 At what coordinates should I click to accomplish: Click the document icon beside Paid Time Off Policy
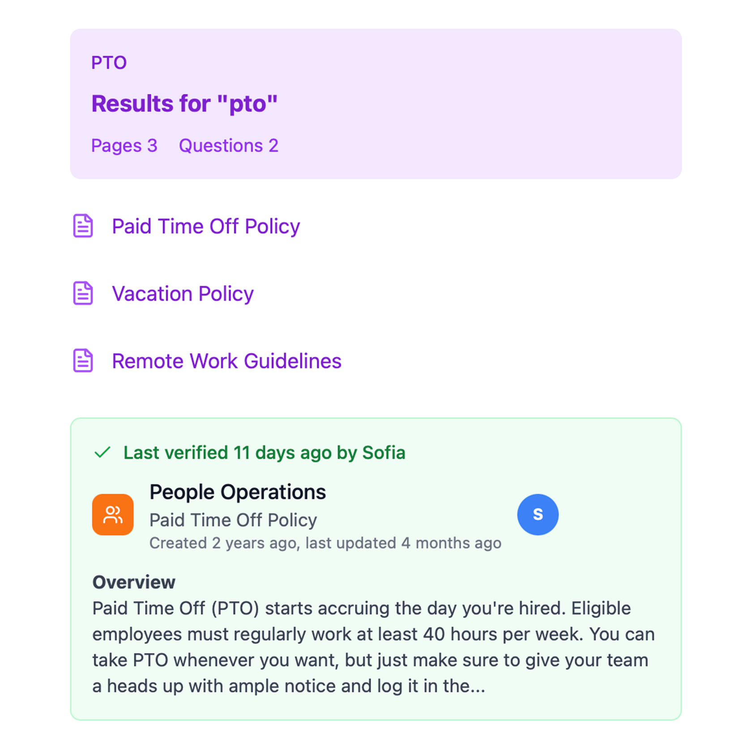pyautogui.click(x=83, y=226)
